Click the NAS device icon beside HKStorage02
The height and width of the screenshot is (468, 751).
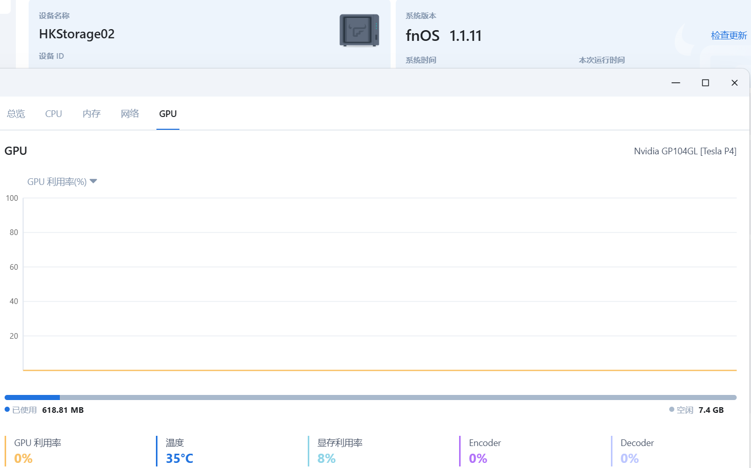359,31
